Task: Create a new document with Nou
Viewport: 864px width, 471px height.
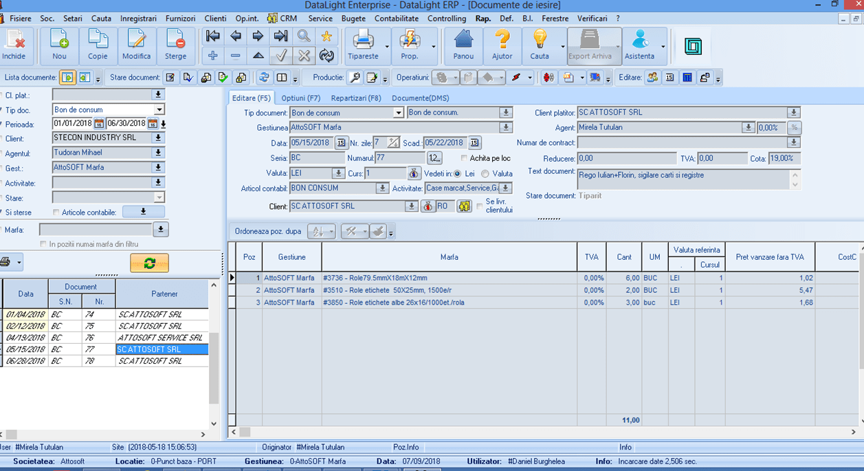Action: coord(59,45)
